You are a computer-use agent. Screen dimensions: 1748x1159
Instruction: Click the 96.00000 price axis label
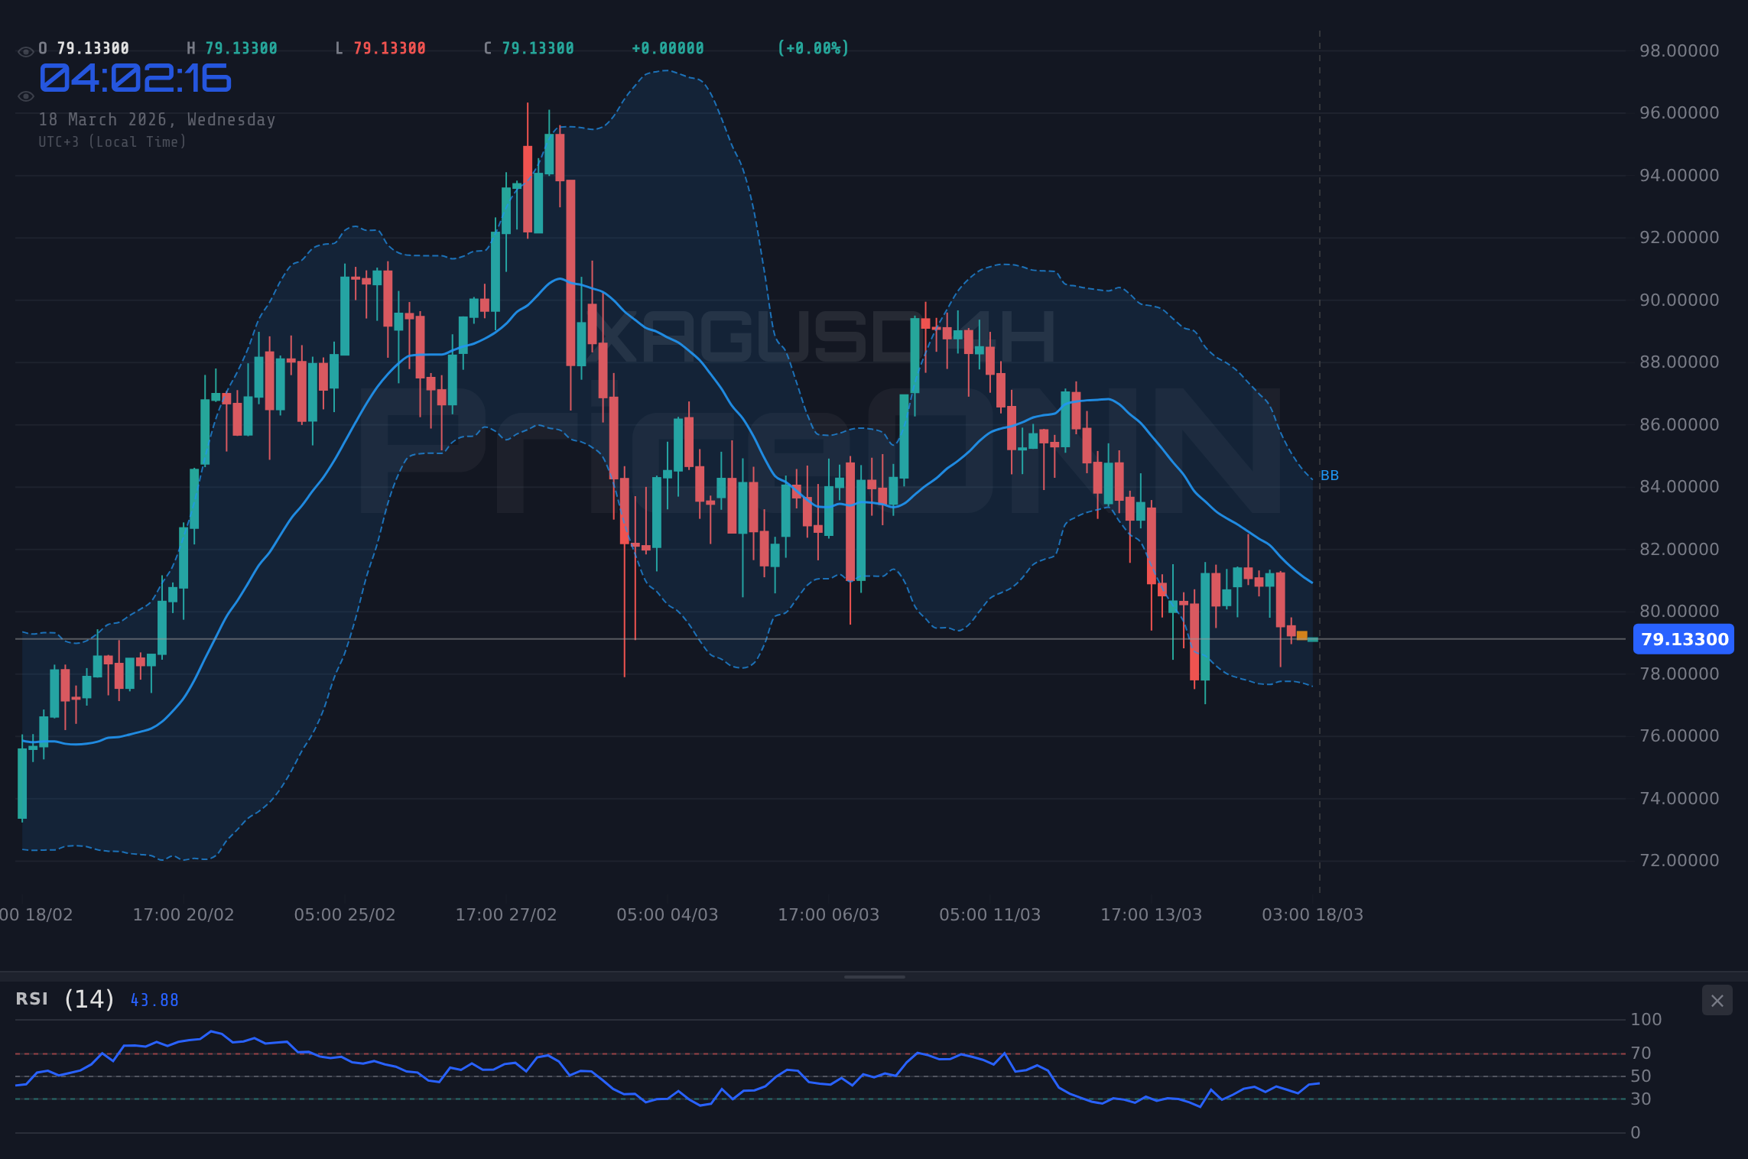[1679, 113]
